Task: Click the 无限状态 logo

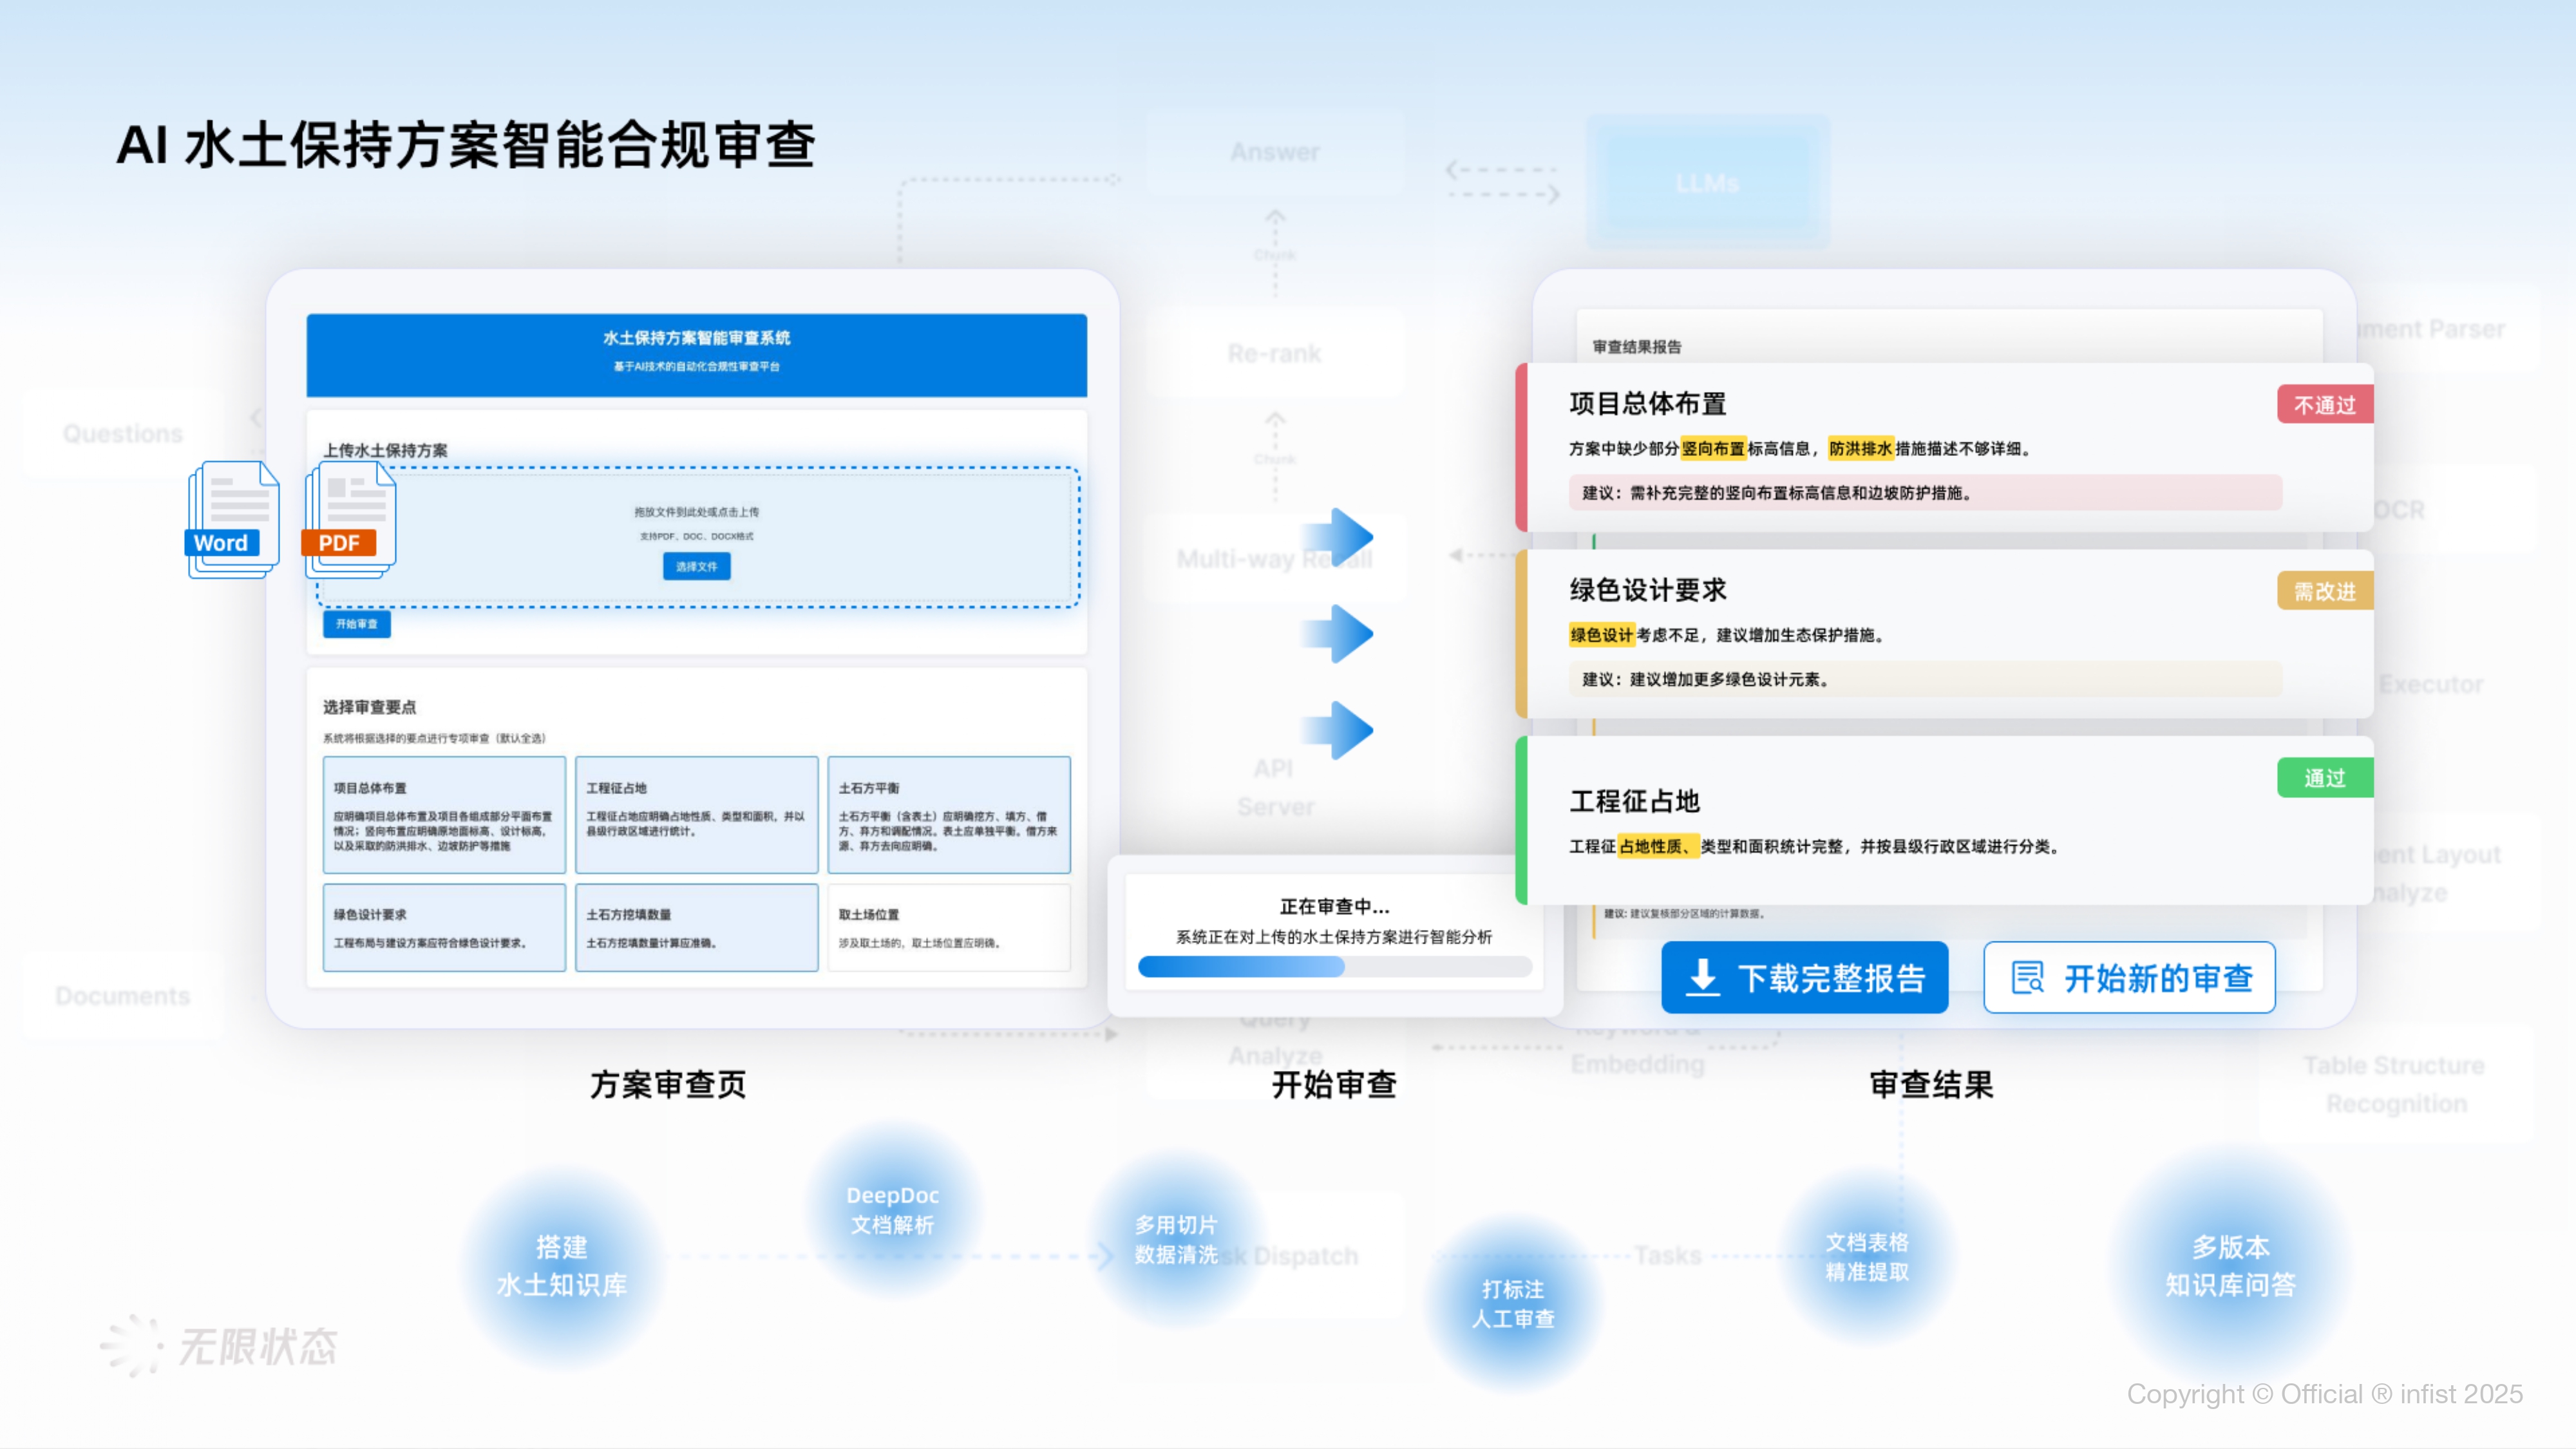Action: 219,1345
